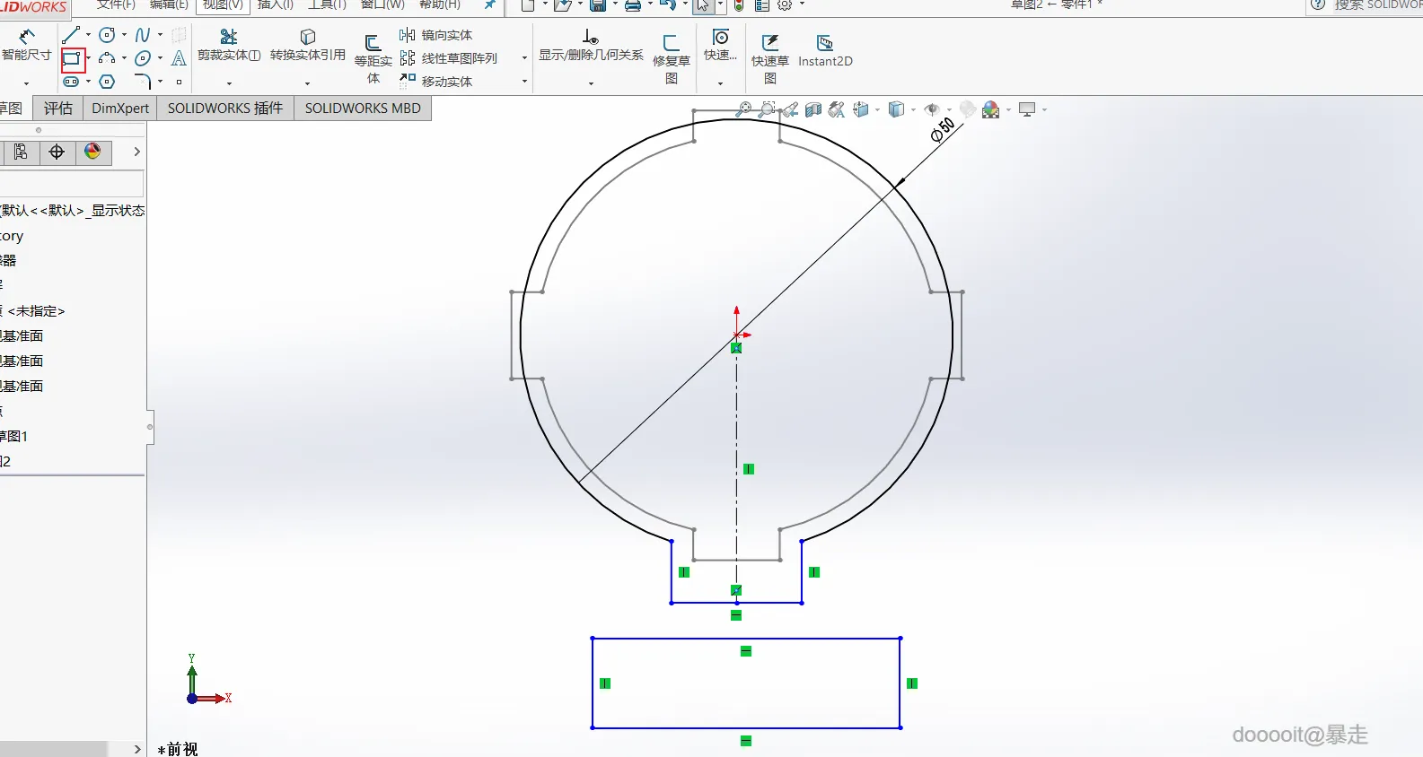Open the ConfigurationManager tab icon
Screen dimensions: 1423x757
coord(21,152)
